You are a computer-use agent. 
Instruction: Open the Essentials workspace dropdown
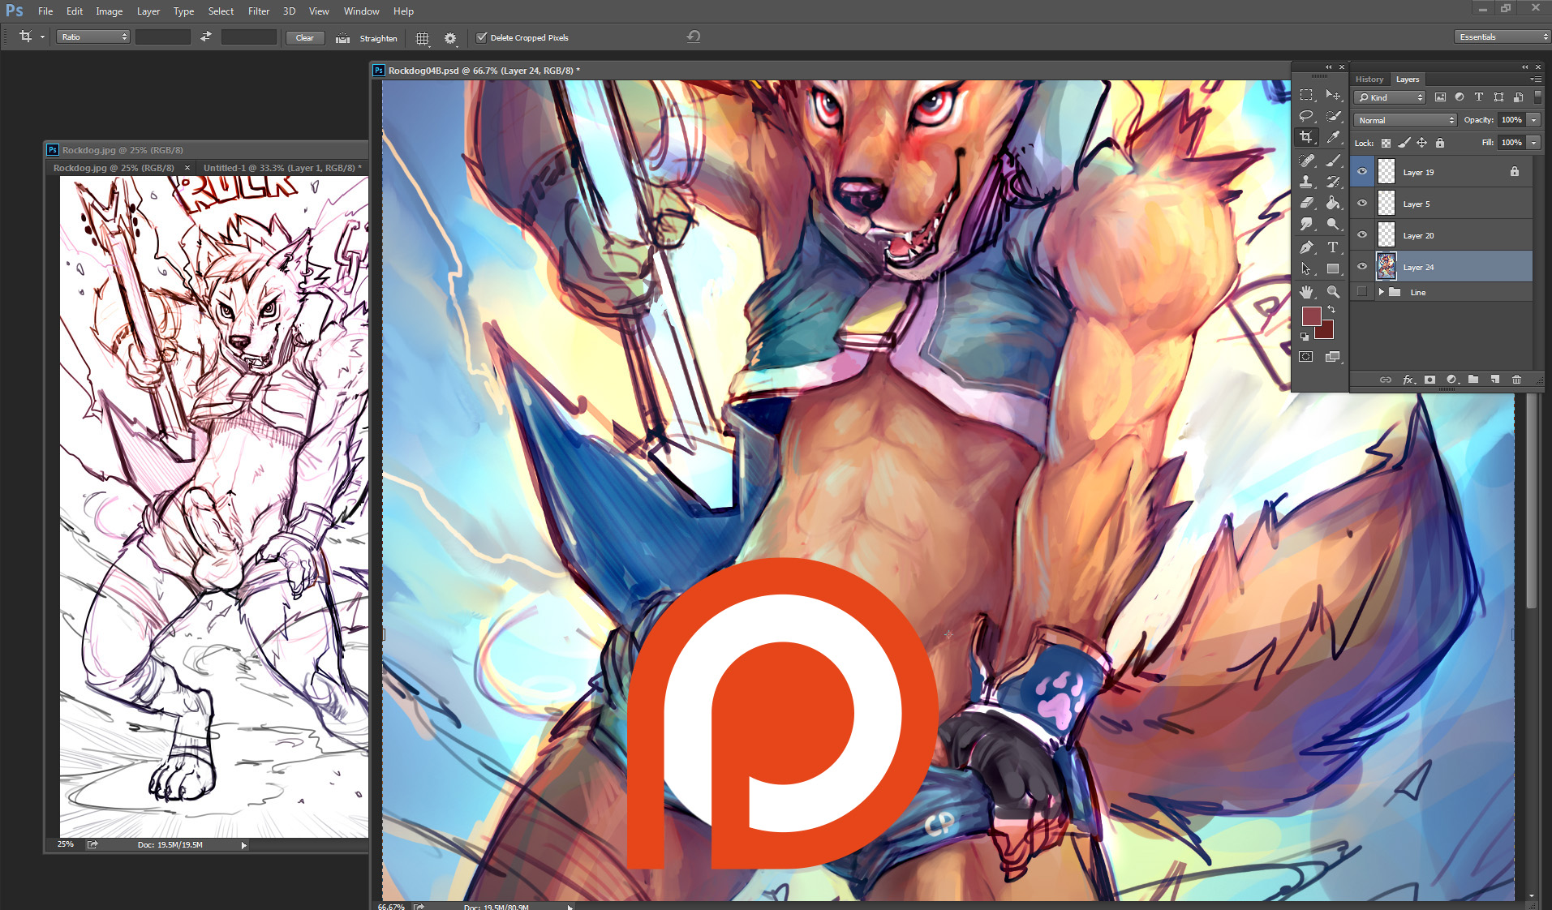coord(1503,36)
